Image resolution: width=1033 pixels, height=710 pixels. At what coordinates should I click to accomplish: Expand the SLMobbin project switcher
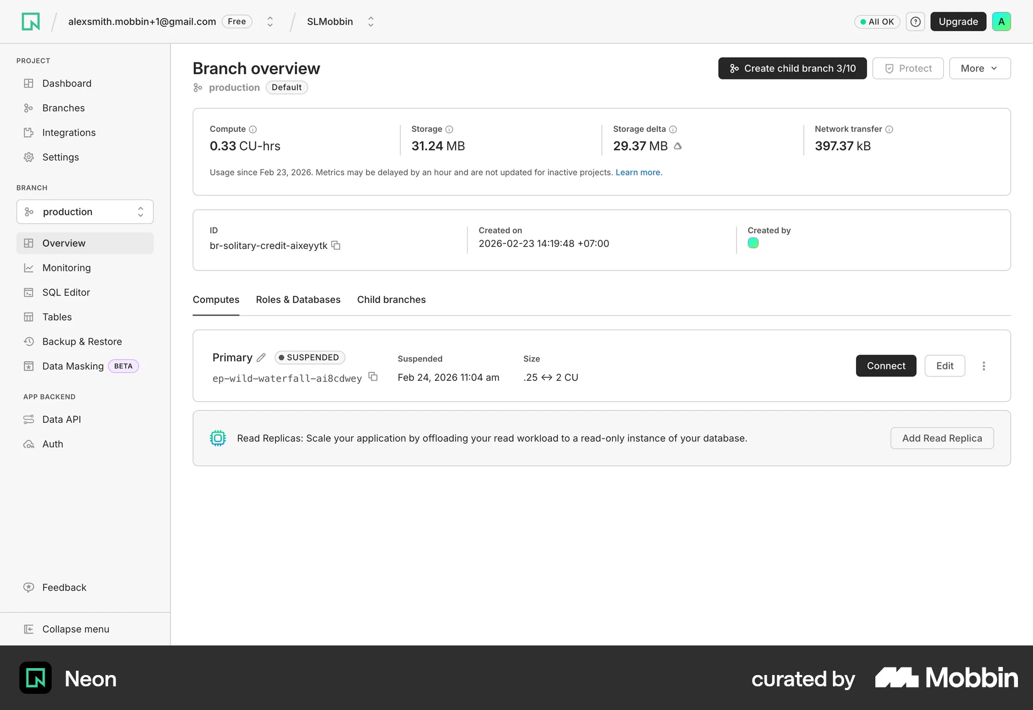371,22
